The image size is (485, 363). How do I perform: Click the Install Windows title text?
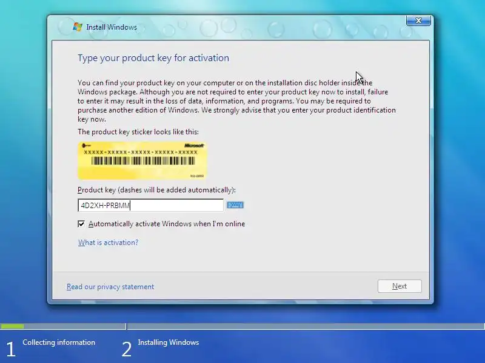(112, 27)
